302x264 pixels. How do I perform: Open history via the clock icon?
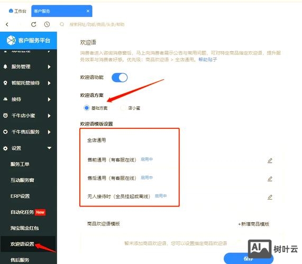coord(47,24)
